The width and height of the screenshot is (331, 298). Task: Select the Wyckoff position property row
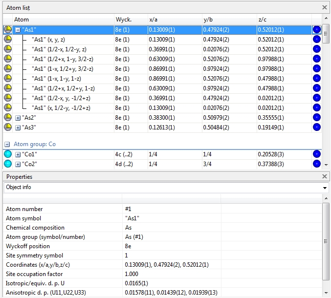click(x=28, y=246)
